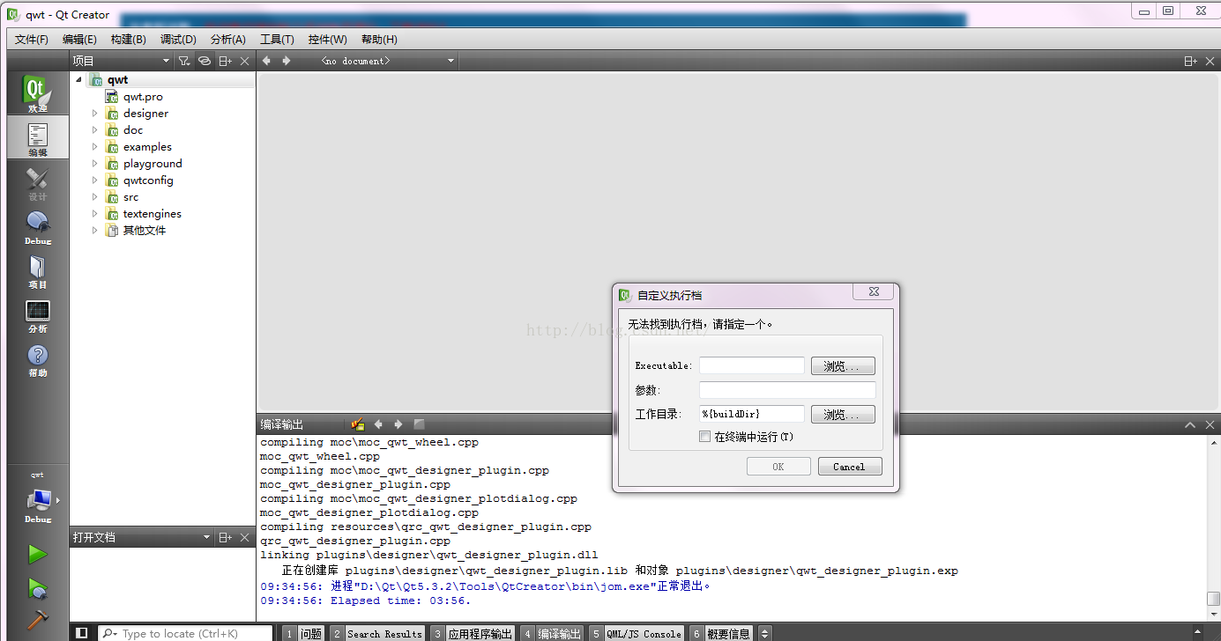
Task: Browse for Executable with 浏览 button
Action: (843, 366)
